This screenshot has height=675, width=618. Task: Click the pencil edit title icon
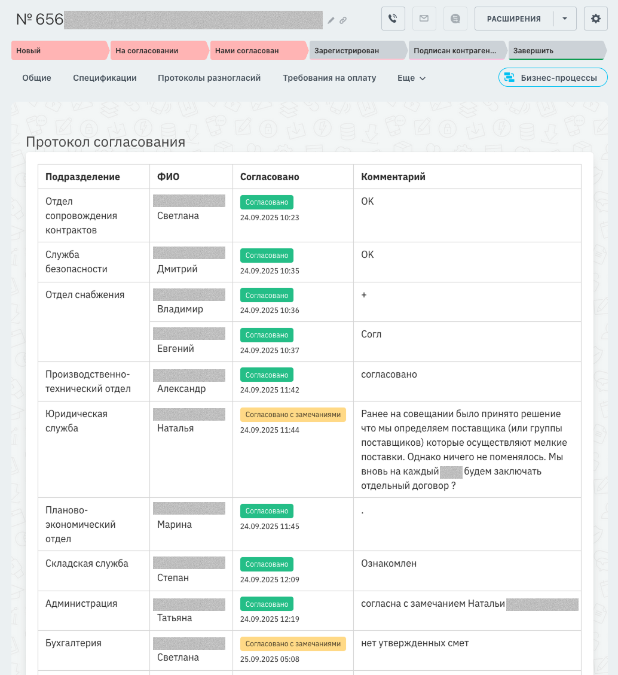pos(331,20)
